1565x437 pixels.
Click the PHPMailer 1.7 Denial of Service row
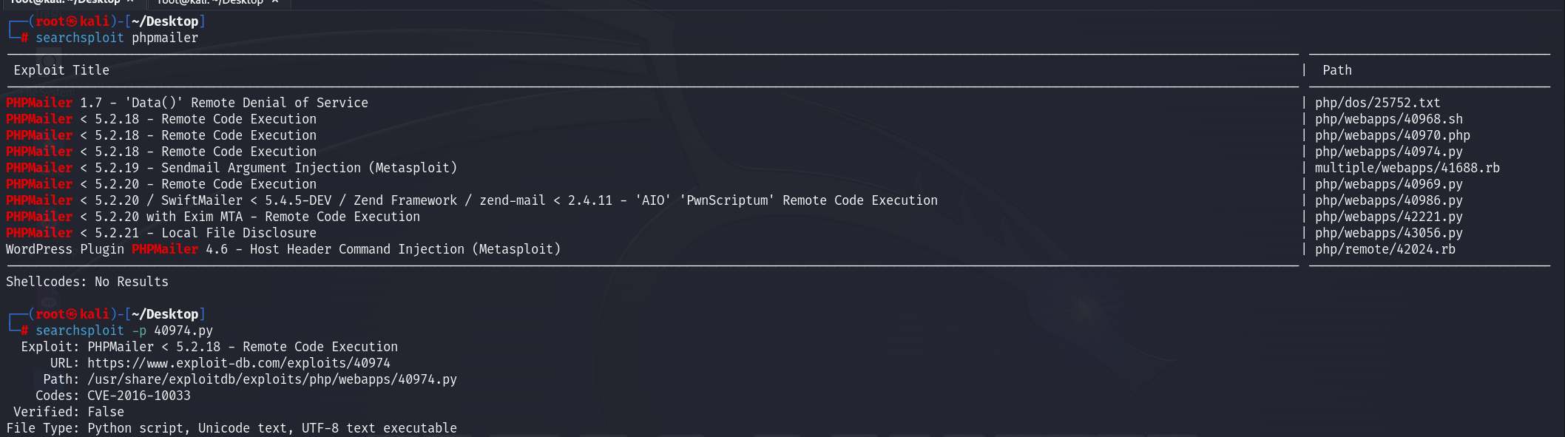click(187, 103)
